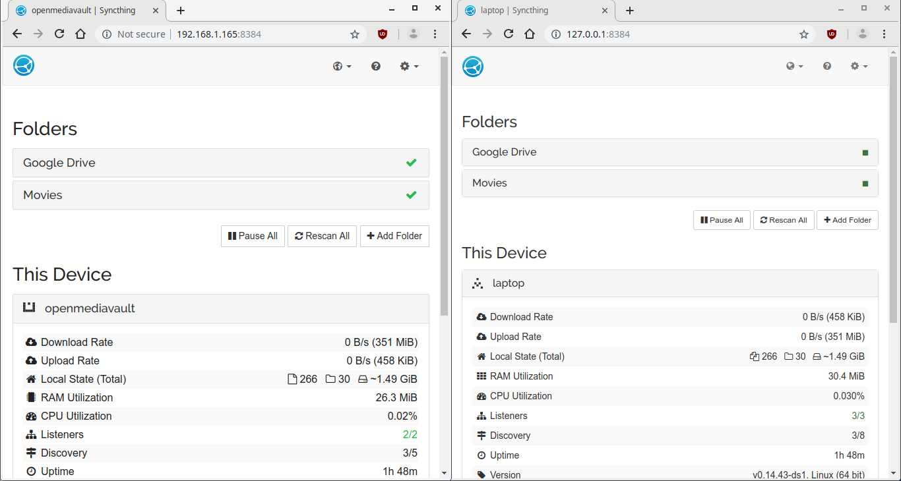
Task: Click Local State home icon in openmediavault
Action: coord(31,379)
